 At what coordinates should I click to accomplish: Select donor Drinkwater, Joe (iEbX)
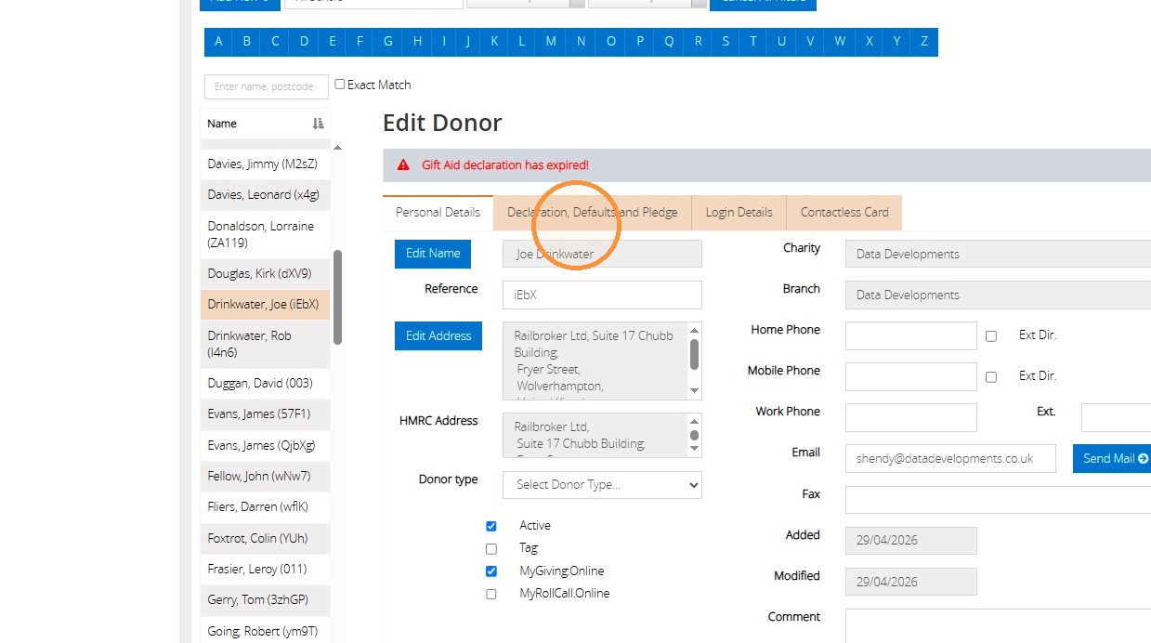tap(265, 305)
